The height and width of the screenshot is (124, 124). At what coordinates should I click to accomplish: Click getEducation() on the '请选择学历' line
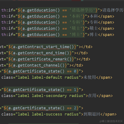pyautogui.click(x=43, y=10)
